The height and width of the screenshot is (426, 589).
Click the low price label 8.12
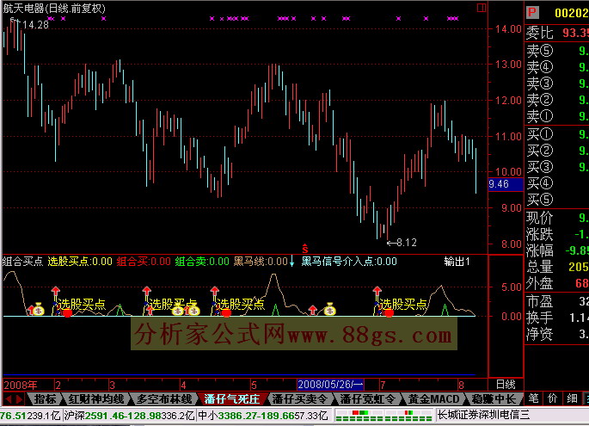(407, 243)
